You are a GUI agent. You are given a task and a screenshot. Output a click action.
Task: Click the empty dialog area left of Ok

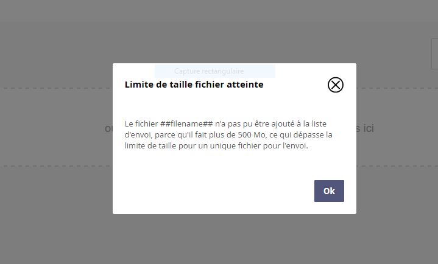click(x=213, y=190)
